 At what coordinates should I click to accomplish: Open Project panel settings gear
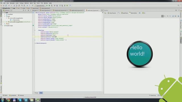28,10
